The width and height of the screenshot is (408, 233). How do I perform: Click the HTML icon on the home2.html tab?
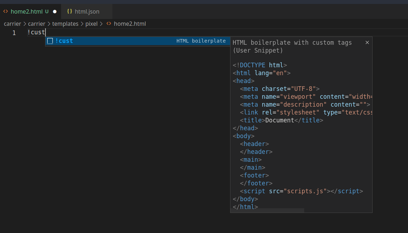tap(6, 11)
